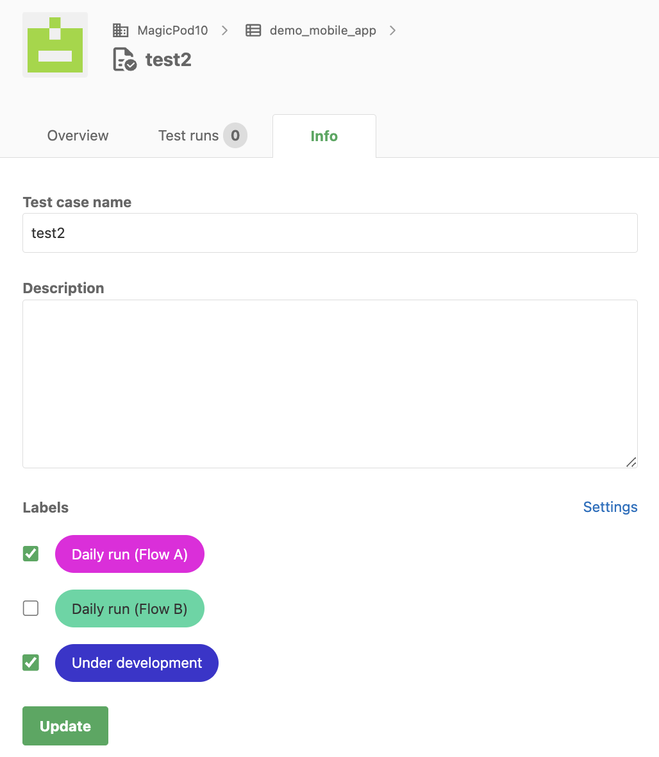659x757 pixels.
Task: Uncheck the Daily run (Flow A) checkbox
Action: 31,554
